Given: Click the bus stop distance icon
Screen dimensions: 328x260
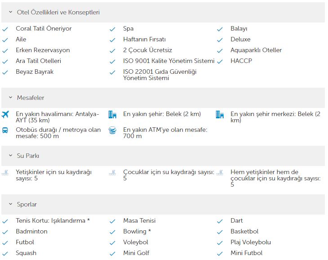Looking at the screenshot, I should (5, 130).
